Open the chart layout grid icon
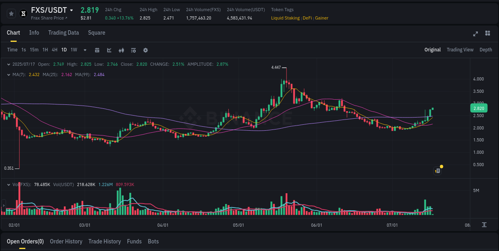499x251 pixels. tap(487, 34)
